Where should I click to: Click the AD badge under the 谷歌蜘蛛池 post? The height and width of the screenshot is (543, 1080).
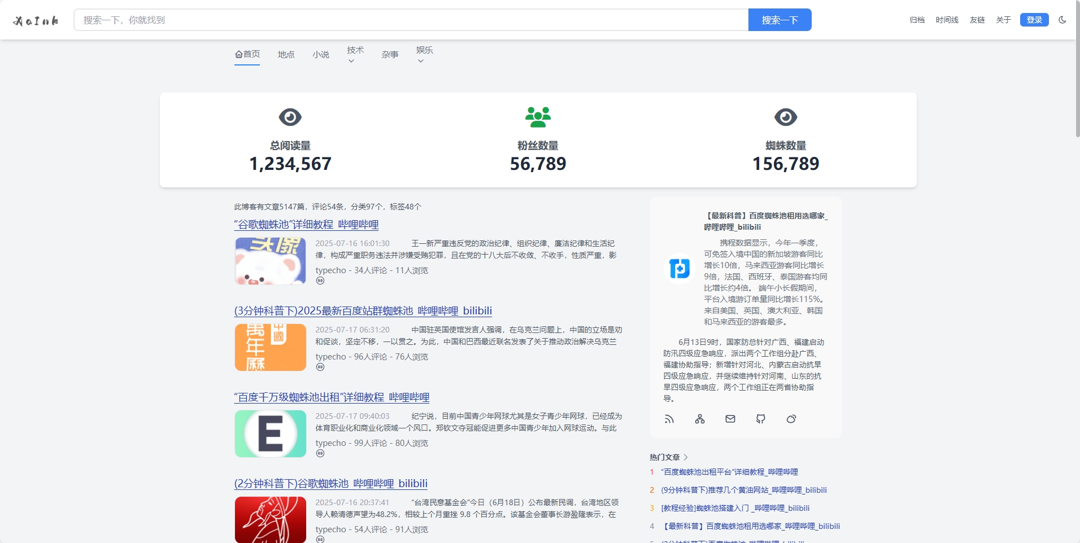coord(320,281)
